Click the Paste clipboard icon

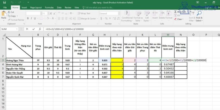(x=4, y=13)
